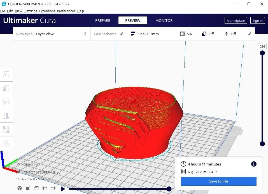
Task: Select the Mirror tool in left toolbar
Action: click(x=6, y=116)
